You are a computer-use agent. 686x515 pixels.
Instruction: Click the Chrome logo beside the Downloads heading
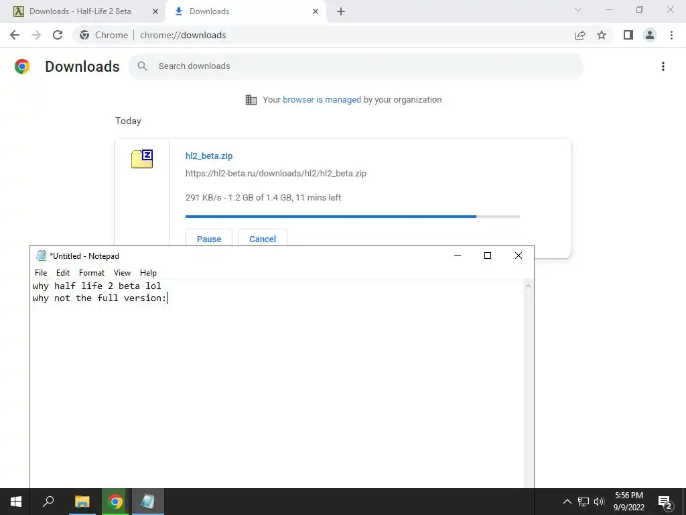[x=22, y=66]
